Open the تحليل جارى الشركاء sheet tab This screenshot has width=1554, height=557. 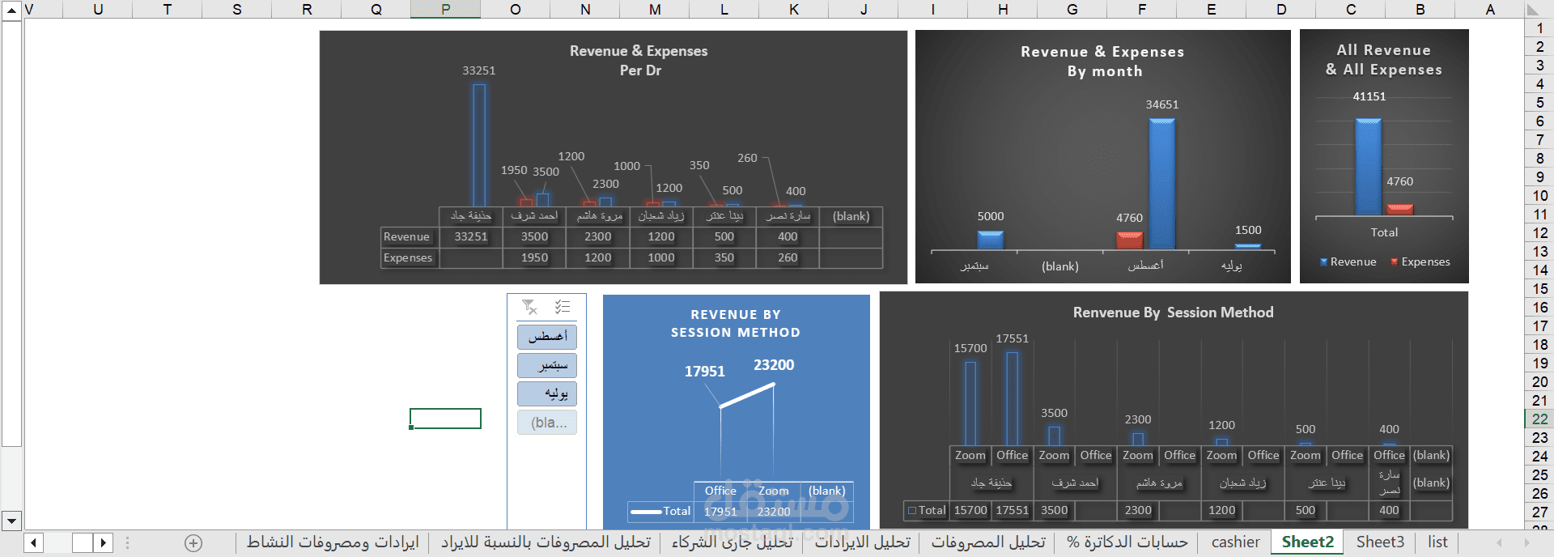point(732,542)
